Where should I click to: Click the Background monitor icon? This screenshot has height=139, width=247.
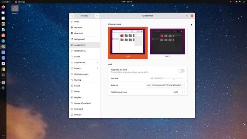click(x=72, y=39)
